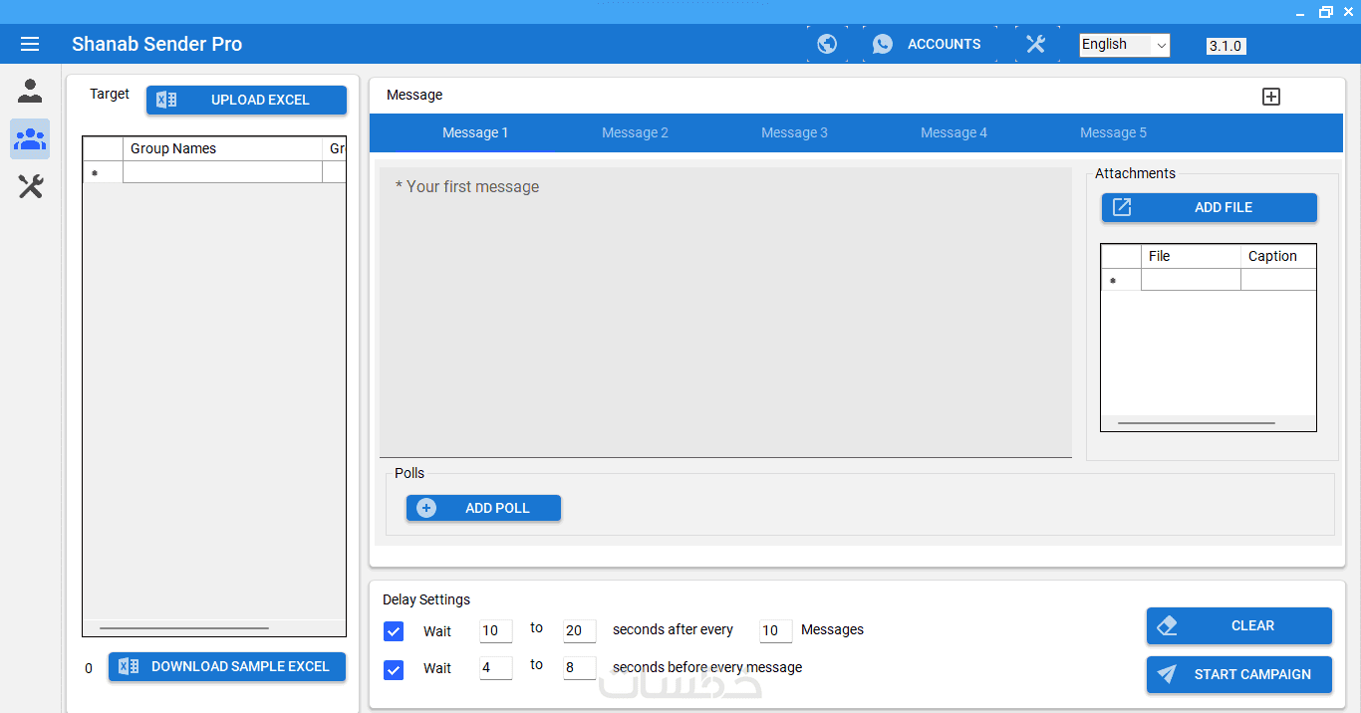
Task: Restore the window from title bar
Action: click(1325, 11)
